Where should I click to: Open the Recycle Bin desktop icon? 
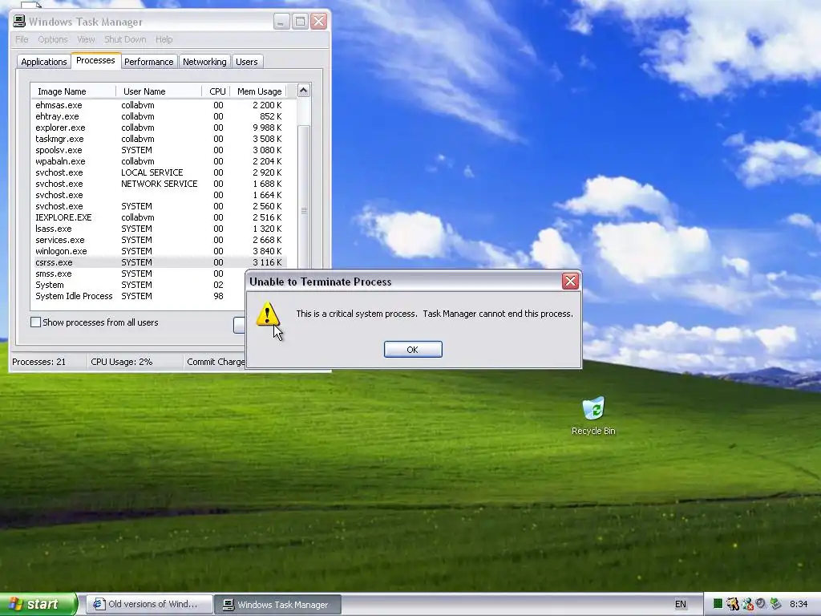pyautogui.click(x=593, y=416)
